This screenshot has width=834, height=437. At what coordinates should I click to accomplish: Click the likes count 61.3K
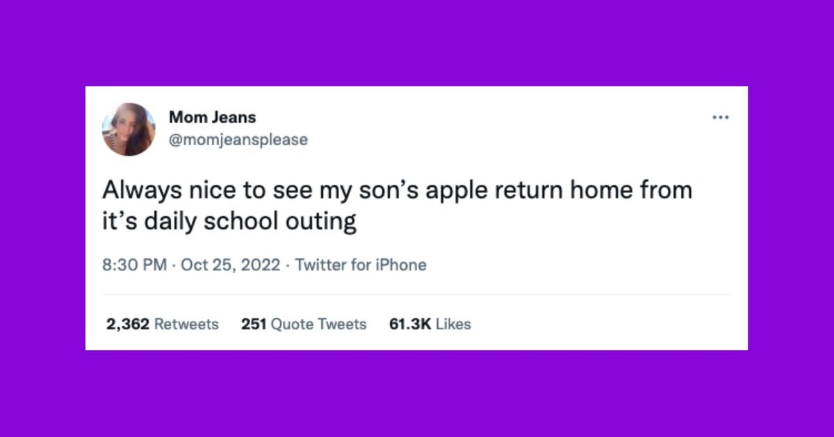click(408, 324)
